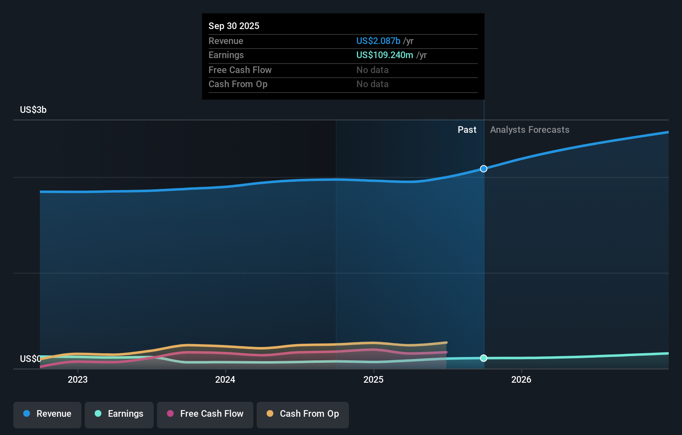Click the Cash From Op legend button
The height and width of the screenshot is (435, 682).
(302, 415)
